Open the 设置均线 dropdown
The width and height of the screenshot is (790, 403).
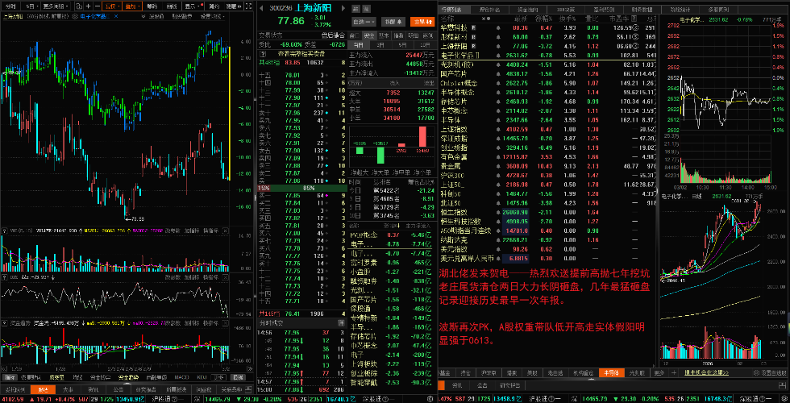click(x=213, y=16)
